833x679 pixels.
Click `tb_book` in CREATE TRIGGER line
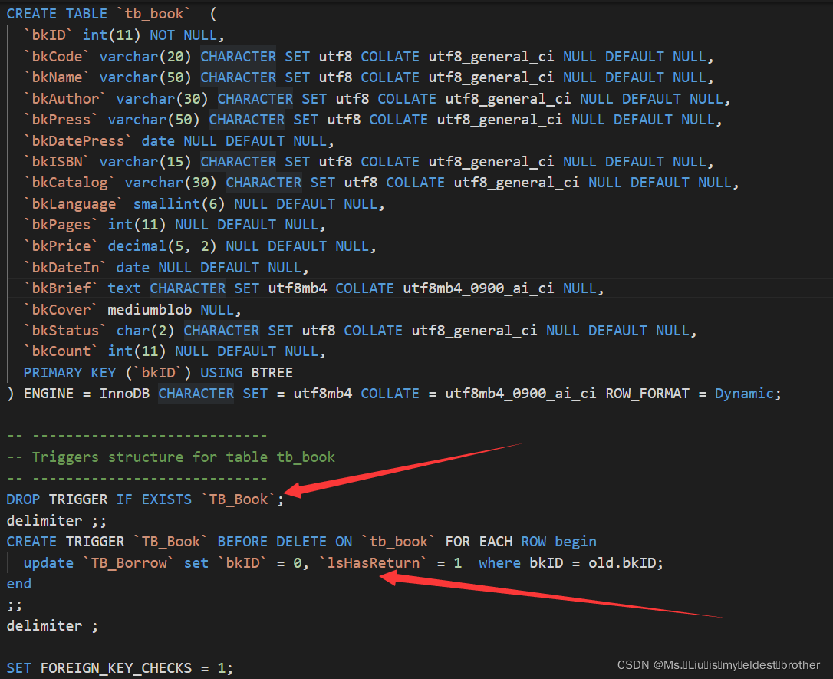(x=398, y=542)
